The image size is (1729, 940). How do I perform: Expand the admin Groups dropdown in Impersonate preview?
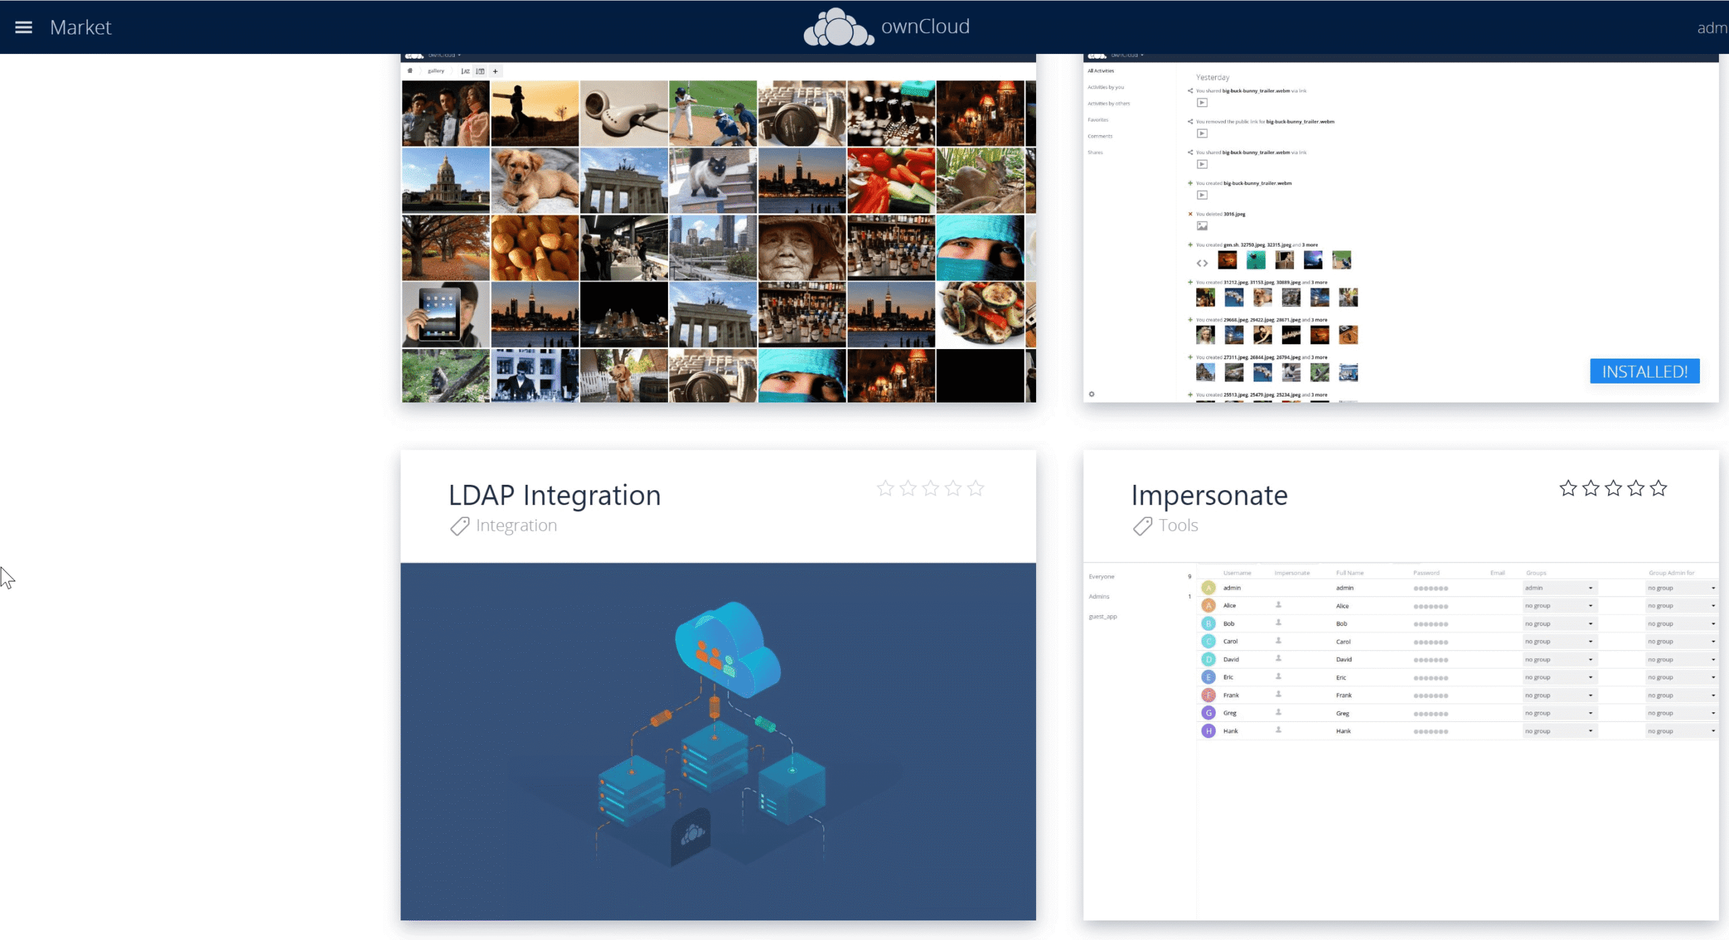(x=1559, y=588)
